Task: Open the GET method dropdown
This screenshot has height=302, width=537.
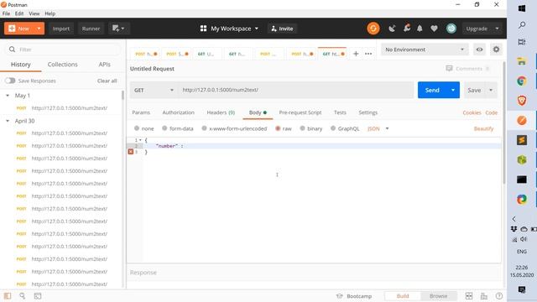Action: pyautogui.click(x=154, y=90)
